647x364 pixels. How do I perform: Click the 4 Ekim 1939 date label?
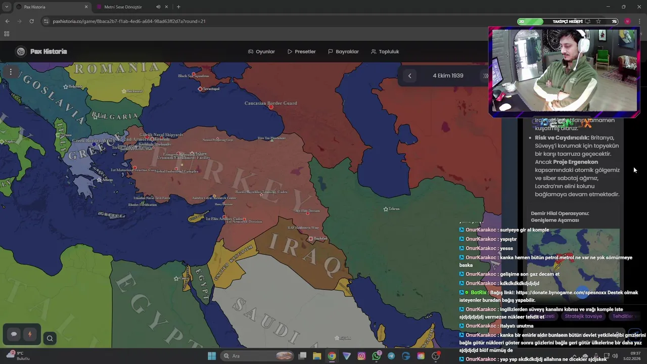coord(448,76)
